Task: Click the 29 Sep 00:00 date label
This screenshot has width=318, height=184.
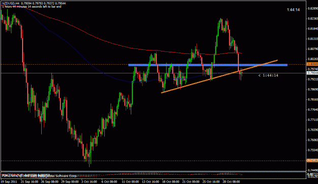Action: 70,181
